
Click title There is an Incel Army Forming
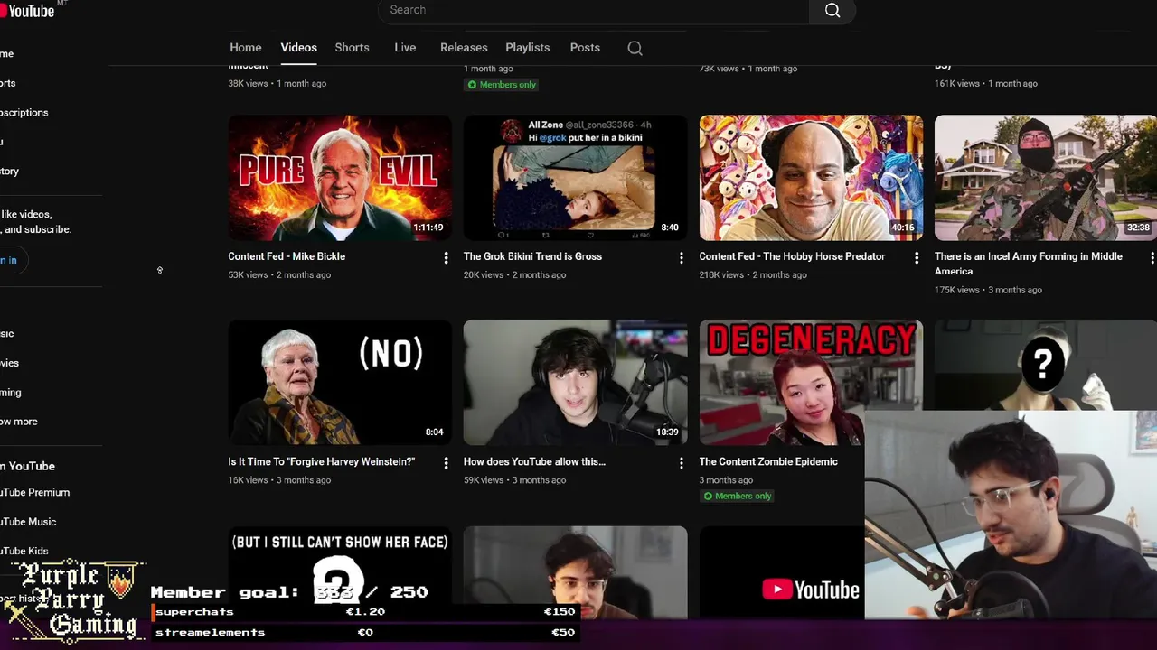[x=1028, y=264]
